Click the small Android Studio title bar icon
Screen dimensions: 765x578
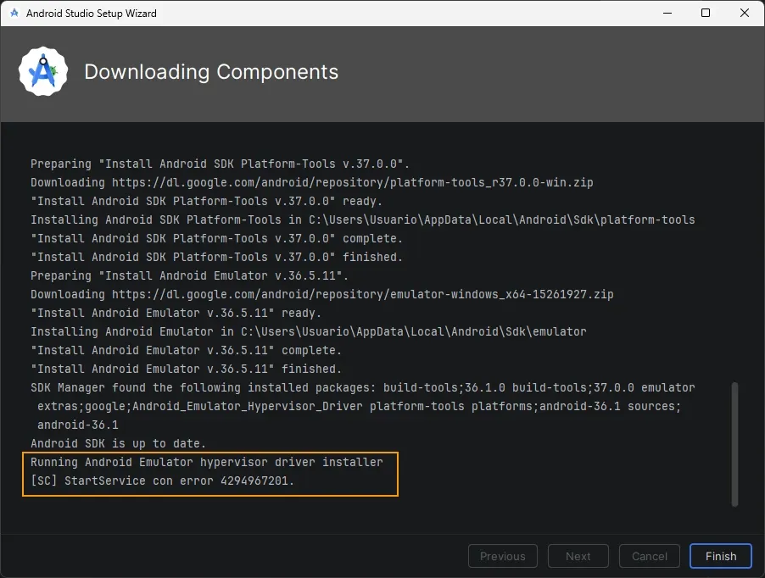coord(14,14)
